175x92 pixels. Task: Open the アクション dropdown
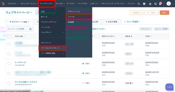point(145,29)
